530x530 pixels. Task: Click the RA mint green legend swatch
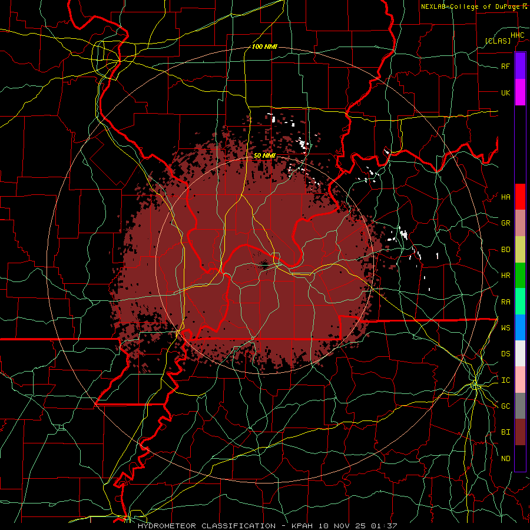[x=520, y=302]
